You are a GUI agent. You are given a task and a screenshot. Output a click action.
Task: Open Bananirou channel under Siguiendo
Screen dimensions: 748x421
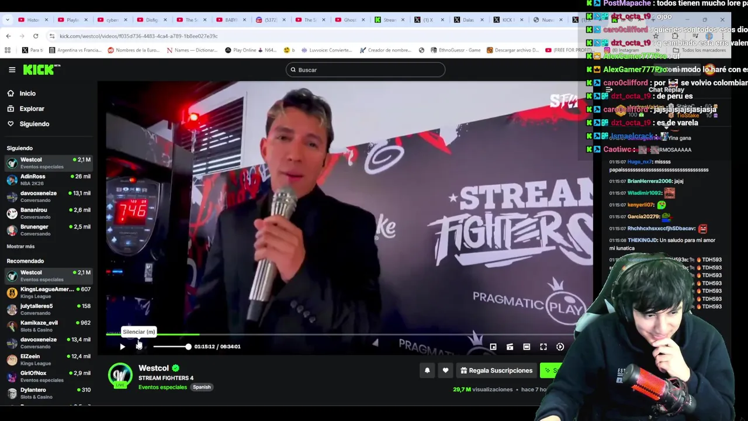49,213
